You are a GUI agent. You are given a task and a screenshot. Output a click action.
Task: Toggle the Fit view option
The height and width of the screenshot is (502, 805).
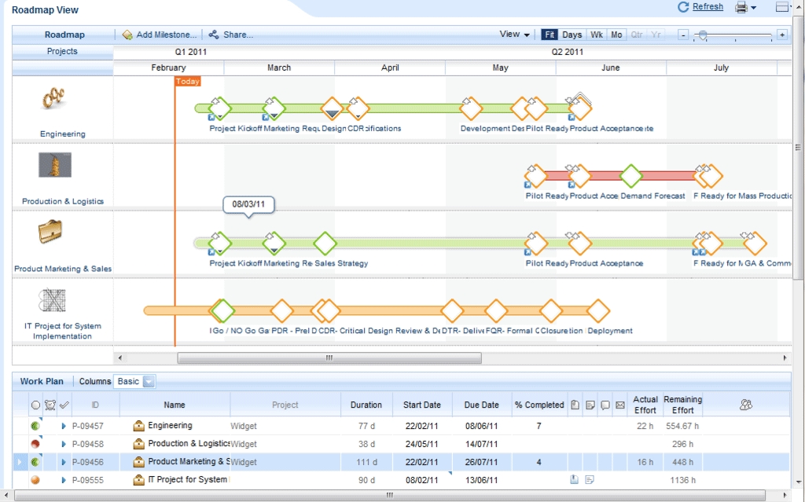549,35
